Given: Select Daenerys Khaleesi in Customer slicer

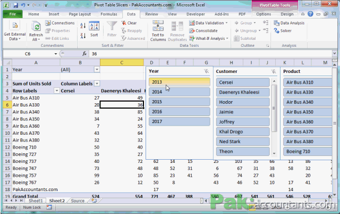Looking at the screenshot, I should (x=243, y=92).
